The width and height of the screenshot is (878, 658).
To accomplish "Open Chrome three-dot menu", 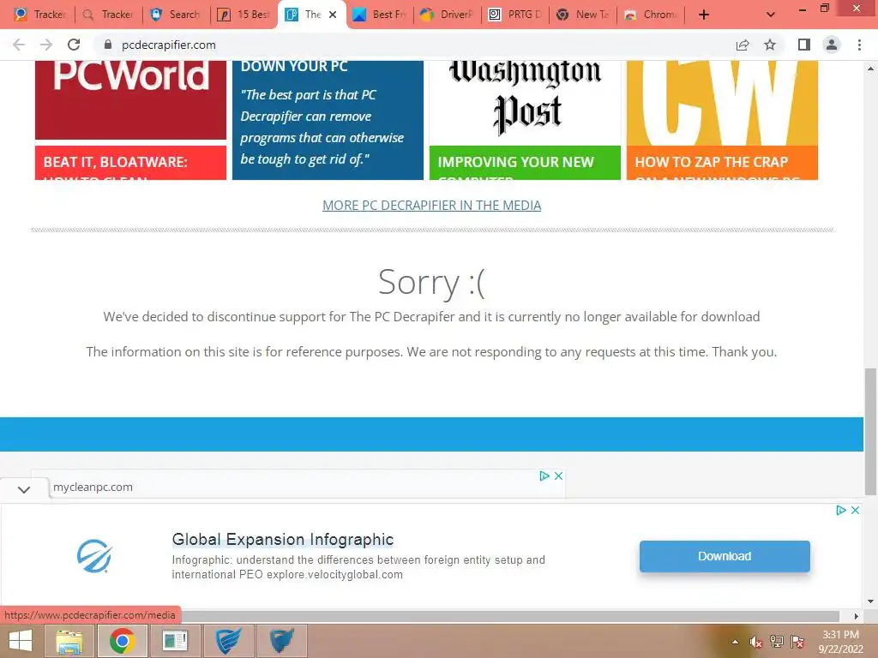I will pyautogui.click(x=859, y=45).
